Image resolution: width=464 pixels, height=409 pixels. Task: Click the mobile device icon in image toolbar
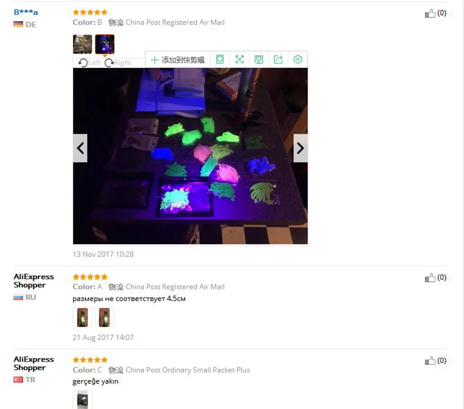tap(220, 60)
